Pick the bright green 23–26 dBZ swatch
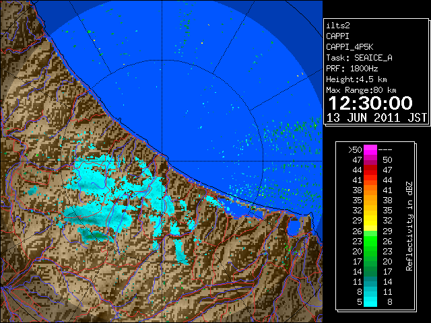The image size is (431, 323). click(370, 241)
